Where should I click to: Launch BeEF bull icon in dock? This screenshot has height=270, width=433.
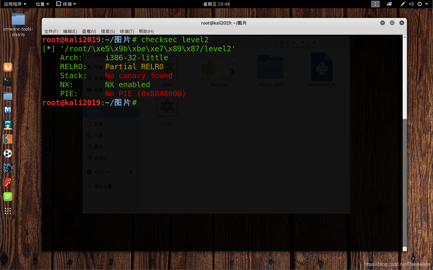[x=8, y=168]
